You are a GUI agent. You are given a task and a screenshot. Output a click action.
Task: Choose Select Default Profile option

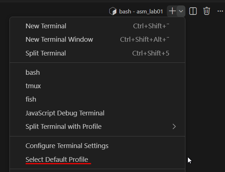[x=57, y=159]
